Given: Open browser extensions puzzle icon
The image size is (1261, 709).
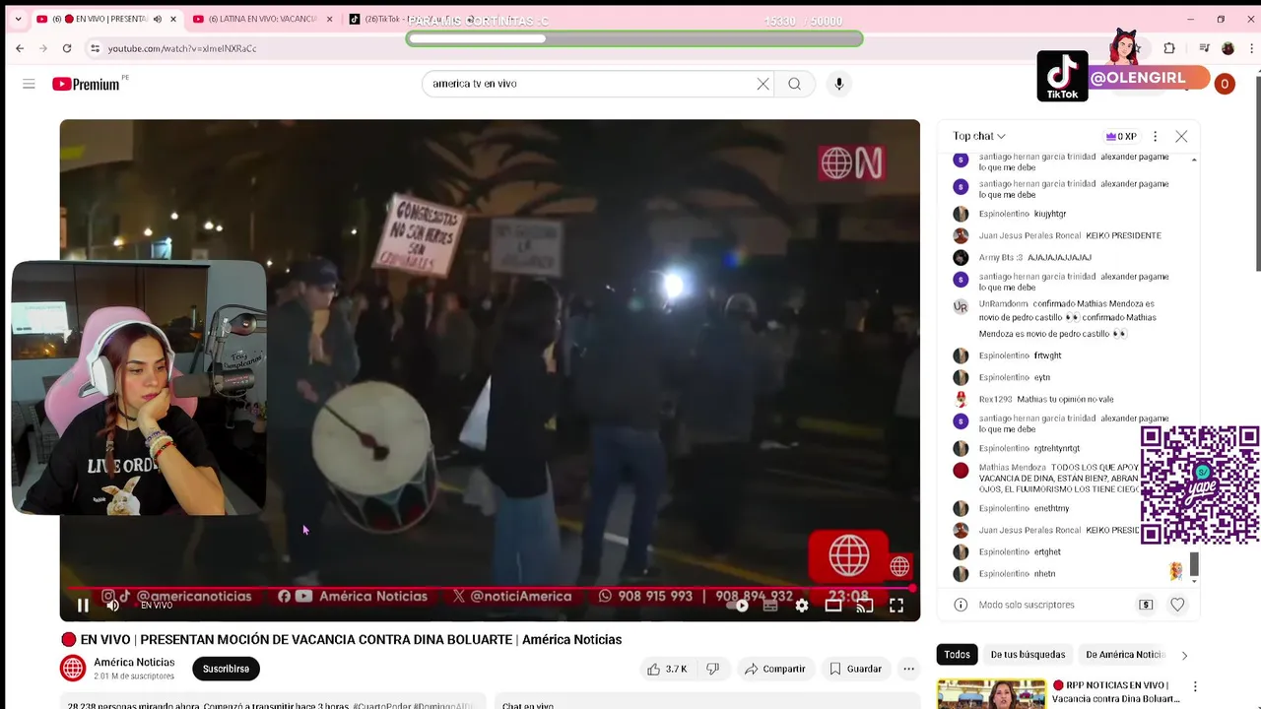Looking at the screenshot, I should coord(1169,48).
